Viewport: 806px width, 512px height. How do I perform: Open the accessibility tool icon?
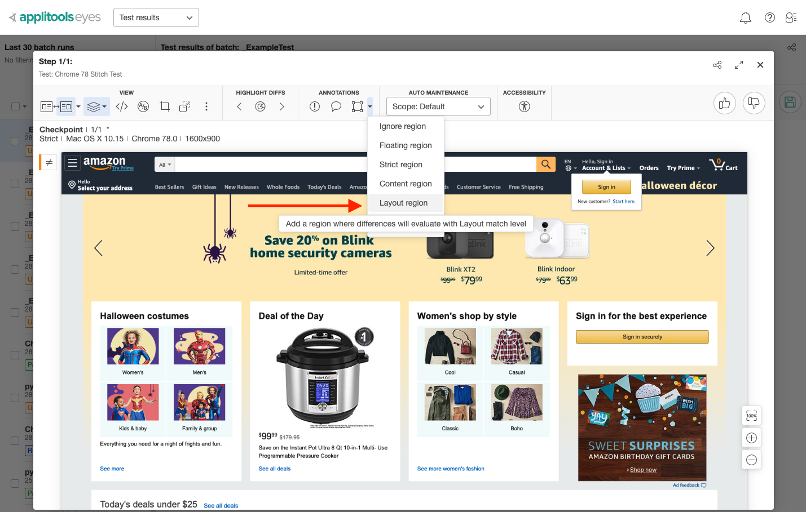click(525, 106)
